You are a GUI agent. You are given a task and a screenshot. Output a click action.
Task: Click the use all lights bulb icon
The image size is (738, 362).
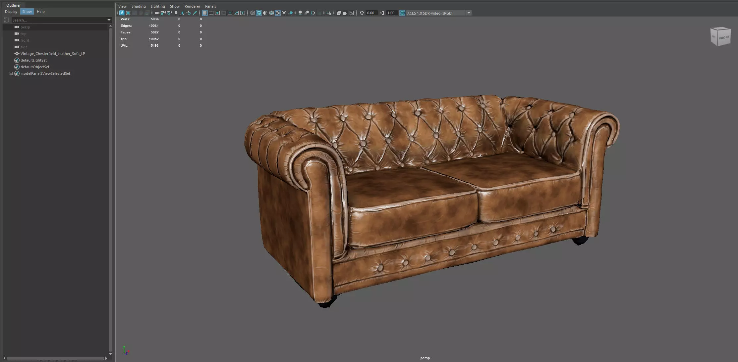coord(284,13)
